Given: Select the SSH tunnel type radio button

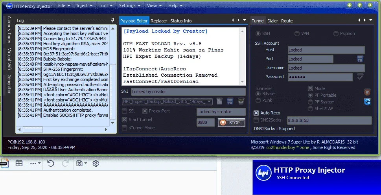Looking at the screenshot, I should pos(258,33).
